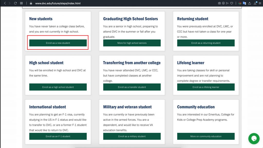Go back to the previous page

click(5, 3)
